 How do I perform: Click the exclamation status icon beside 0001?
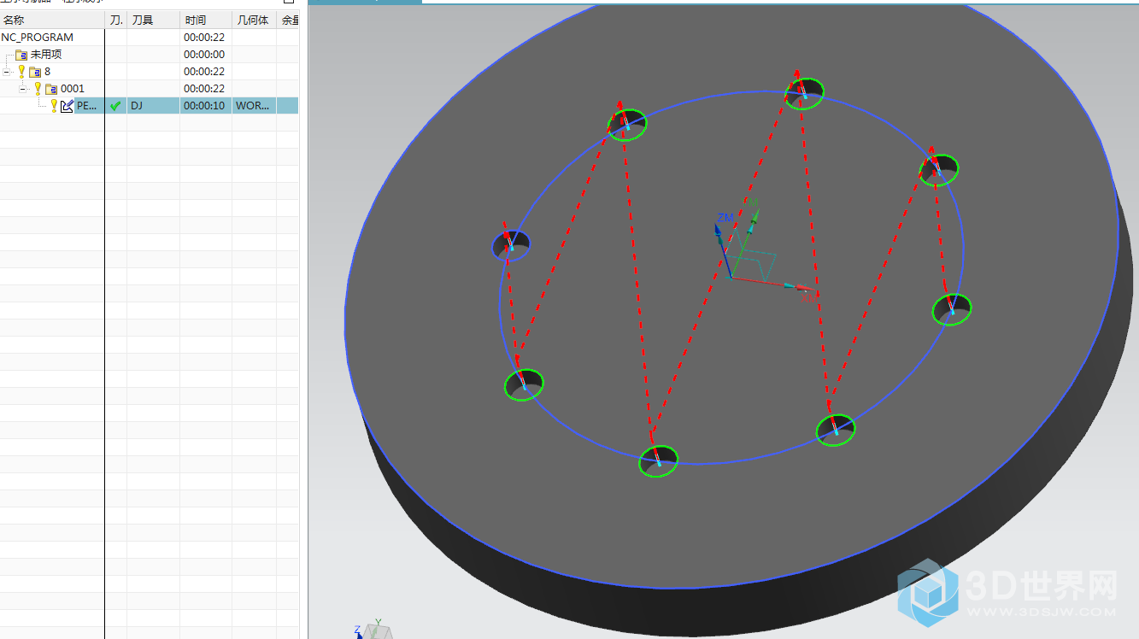click(38, 89)
